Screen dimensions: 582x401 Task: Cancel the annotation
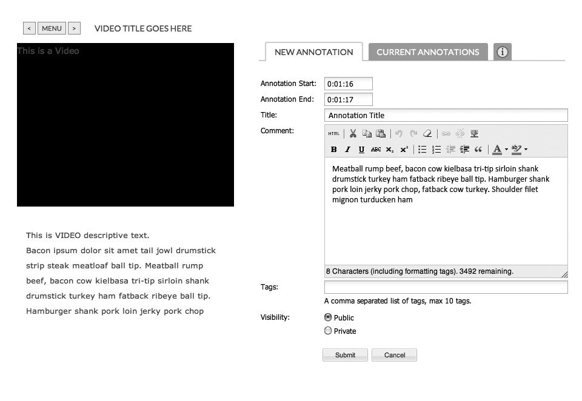[394, 355]
